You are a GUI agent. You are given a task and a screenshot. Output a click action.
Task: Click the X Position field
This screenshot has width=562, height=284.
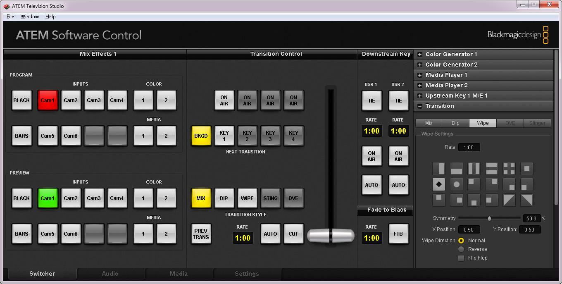coord(469,229)
